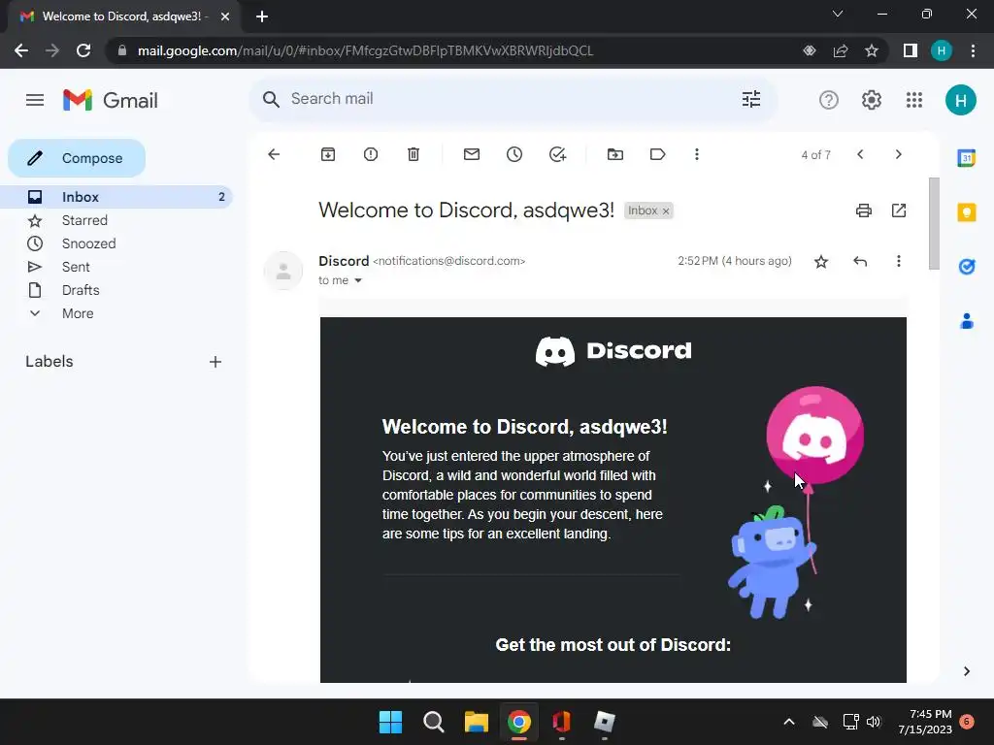Click the sender avatar of Discord

pos(283,271)
